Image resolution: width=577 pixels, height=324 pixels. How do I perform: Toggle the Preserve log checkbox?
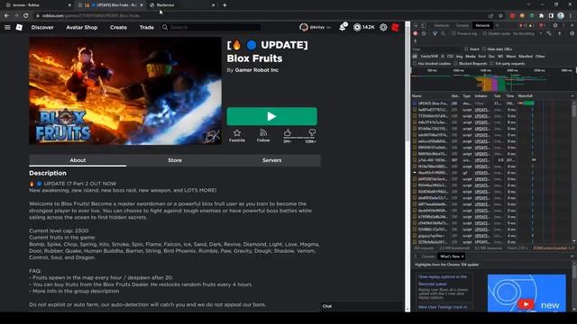point(453,33)
